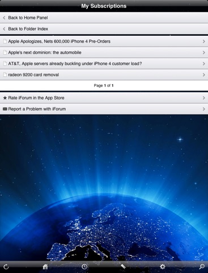The width and height of the screenshot is (208, 273).
Task: Click the envelope icon beside Report a Problem
Action: [x=5, y=109]
